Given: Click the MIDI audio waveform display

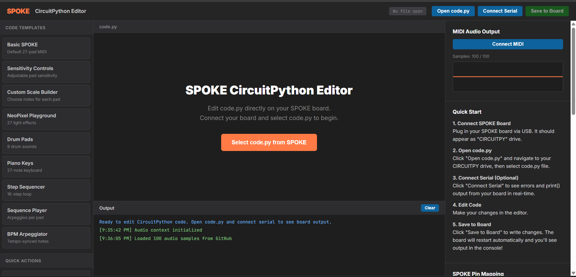Looking at the screenshot, I should click(x=508, y=77).
